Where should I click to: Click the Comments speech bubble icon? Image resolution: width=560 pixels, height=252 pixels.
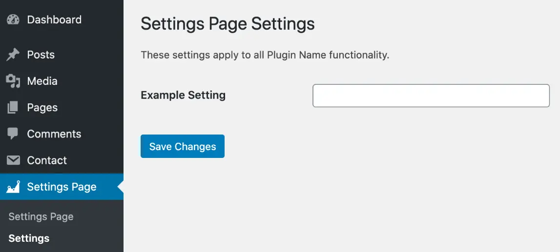click(13, 134)
